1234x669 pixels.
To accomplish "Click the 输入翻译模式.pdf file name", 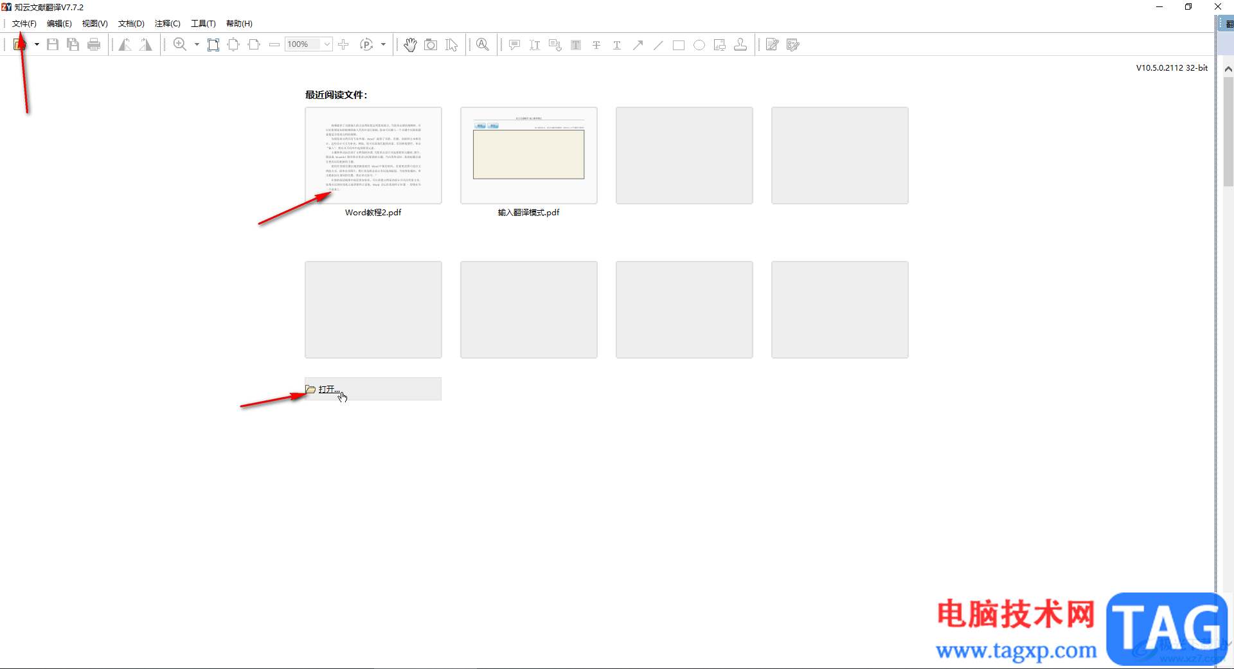I will pyautogui.click(x=529, y=213).
